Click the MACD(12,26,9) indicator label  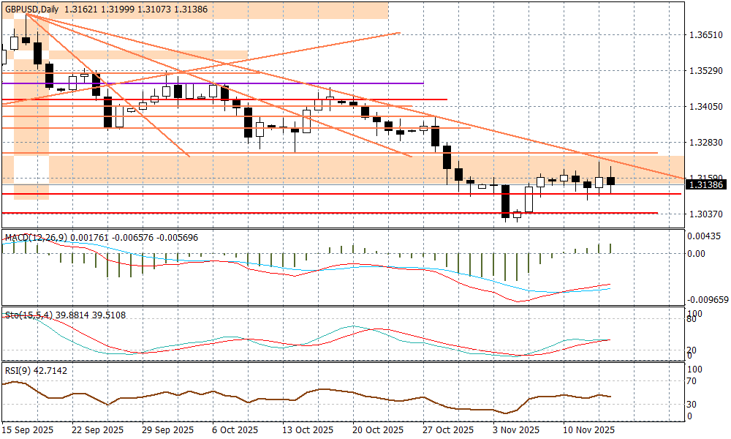click(35, 238)
